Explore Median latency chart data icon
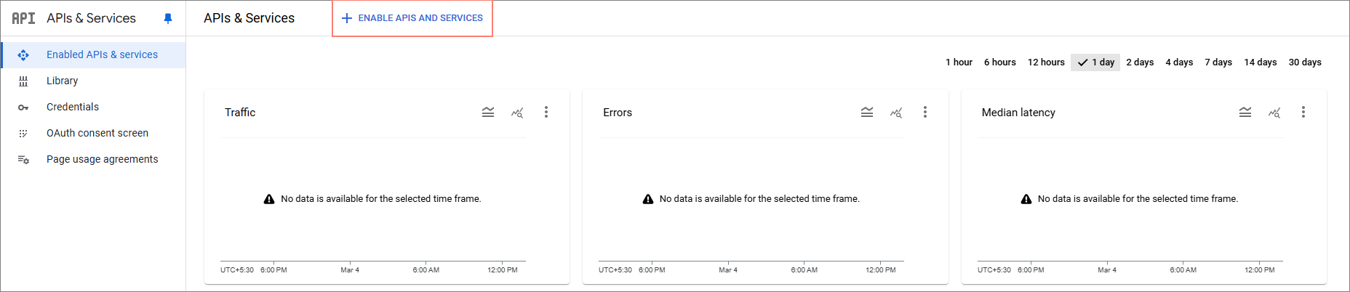The height and width of the screenshot is (292, 1350). pos(1274,113)
